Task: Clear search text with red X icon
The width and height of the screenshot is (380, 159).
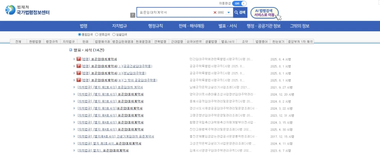Action: 215,13
